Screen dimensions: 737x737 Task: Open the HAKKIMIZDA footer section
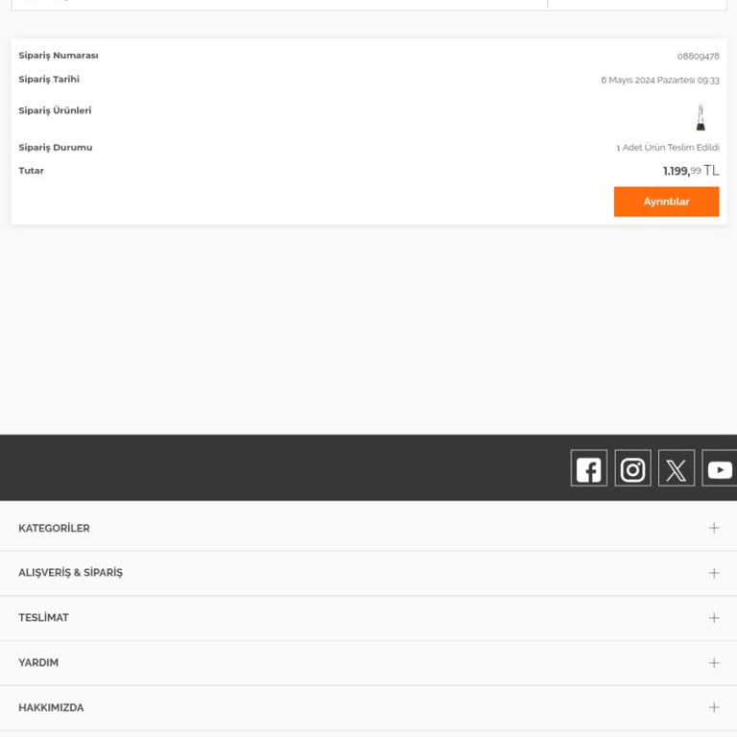click(368, 707)
